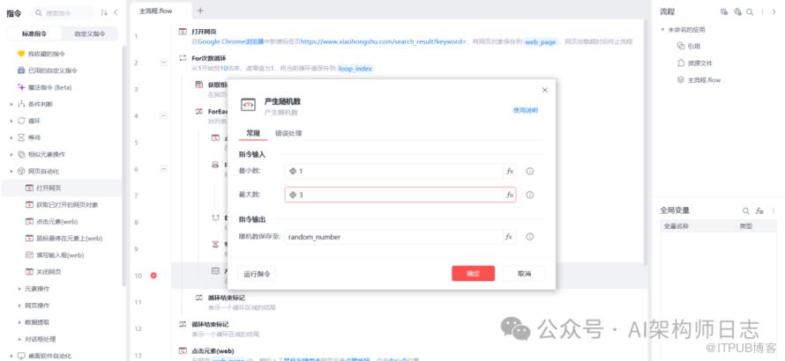Open the calendar icon 已用的自定义指令 entry
Screen dimensions: 785x361
47,70
